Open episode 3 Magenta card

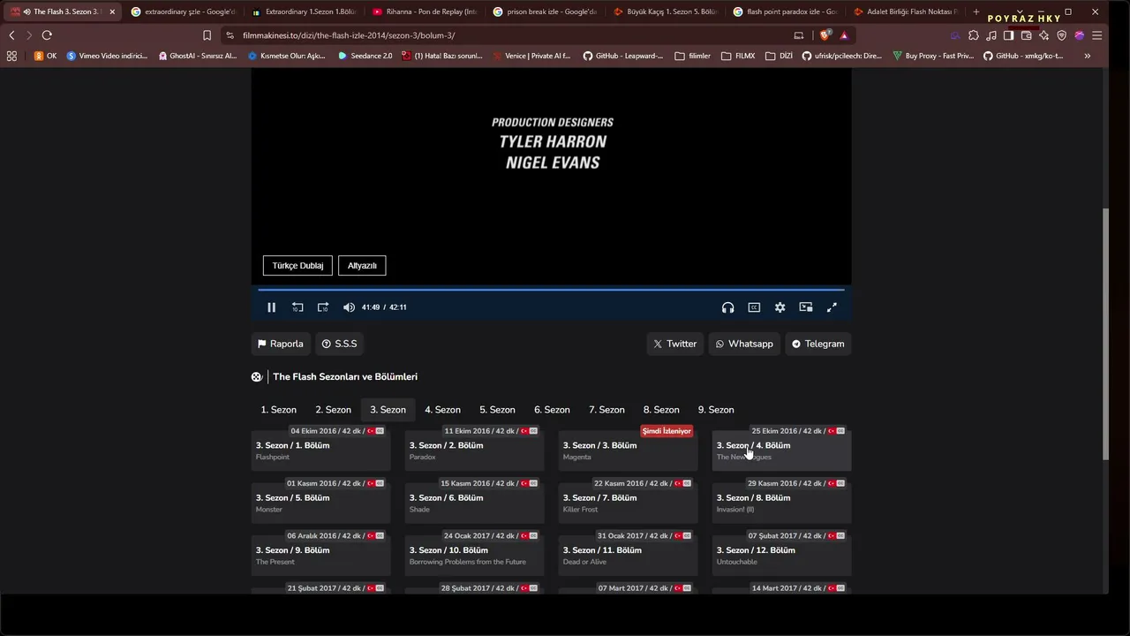629,450
